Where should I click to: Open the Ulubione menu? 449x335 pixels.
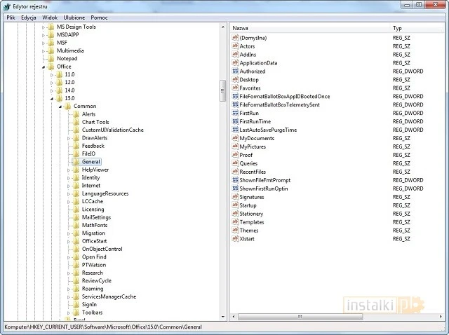point(74,17)
